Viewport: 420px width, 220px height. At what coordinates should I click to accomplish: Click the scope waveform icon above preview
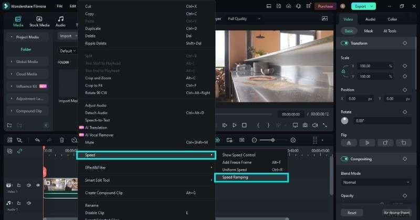tap(324, 18)
